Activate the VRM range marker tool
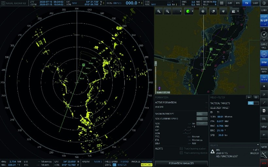268x167 pixels. click(x=264, y=127)
